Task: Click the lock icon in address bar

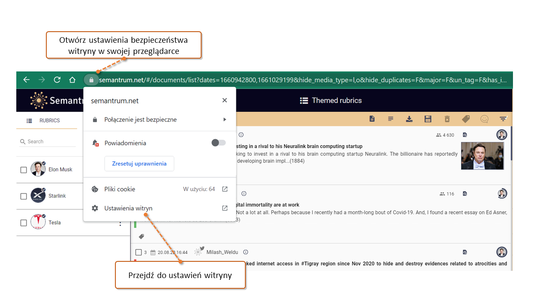Action: pyautogui.click(x=91, y=80)
